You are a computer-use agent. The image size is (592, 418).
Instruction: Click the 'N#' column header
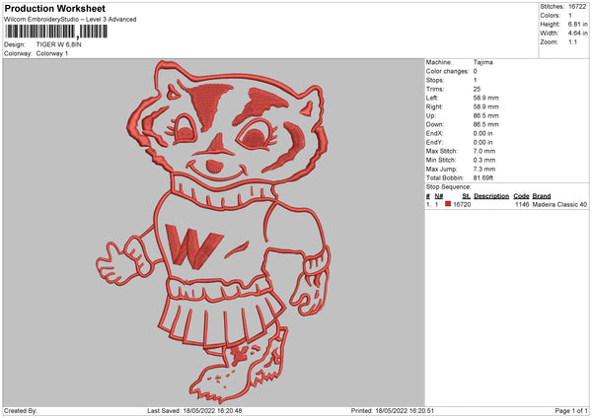point(439,196)
